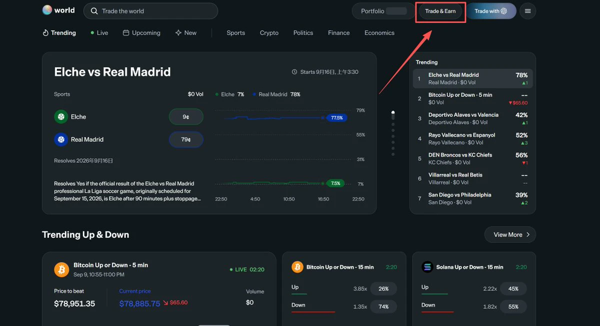The width and height of the screenshot is (600, 326).
Task: Select the last carousel pagination dot
Action: click(393, 154)
